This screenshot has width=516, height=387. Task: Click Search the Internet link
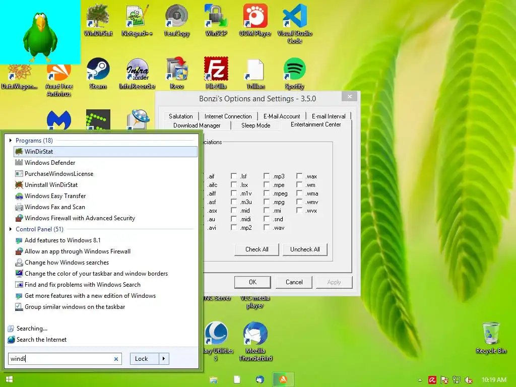(x=41, y=340)
